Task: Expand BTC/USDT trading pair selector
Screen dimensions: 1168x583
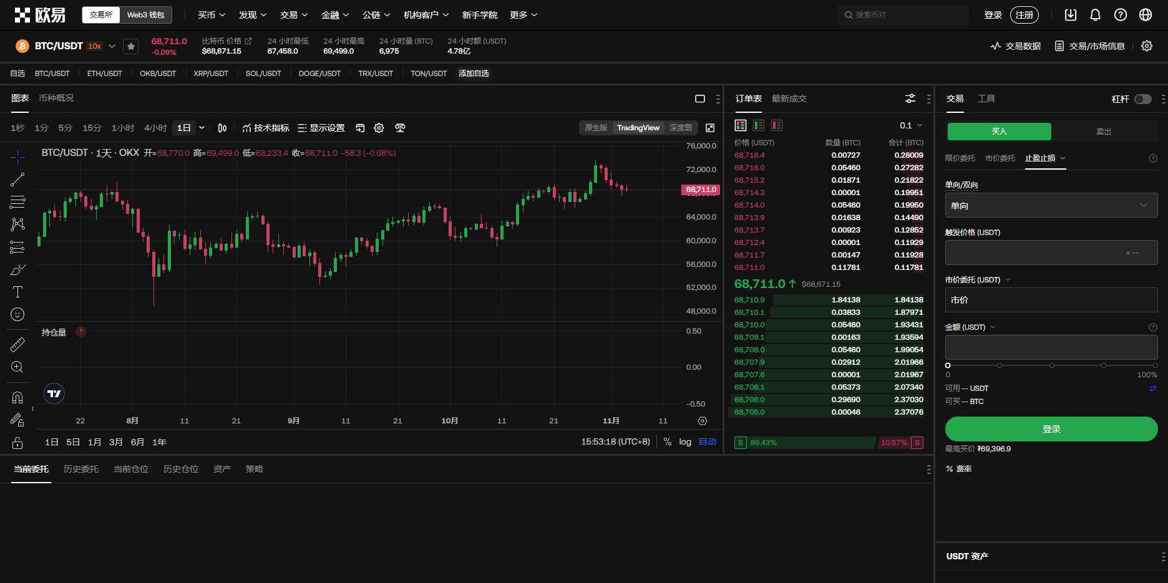Action: point(112,46)
